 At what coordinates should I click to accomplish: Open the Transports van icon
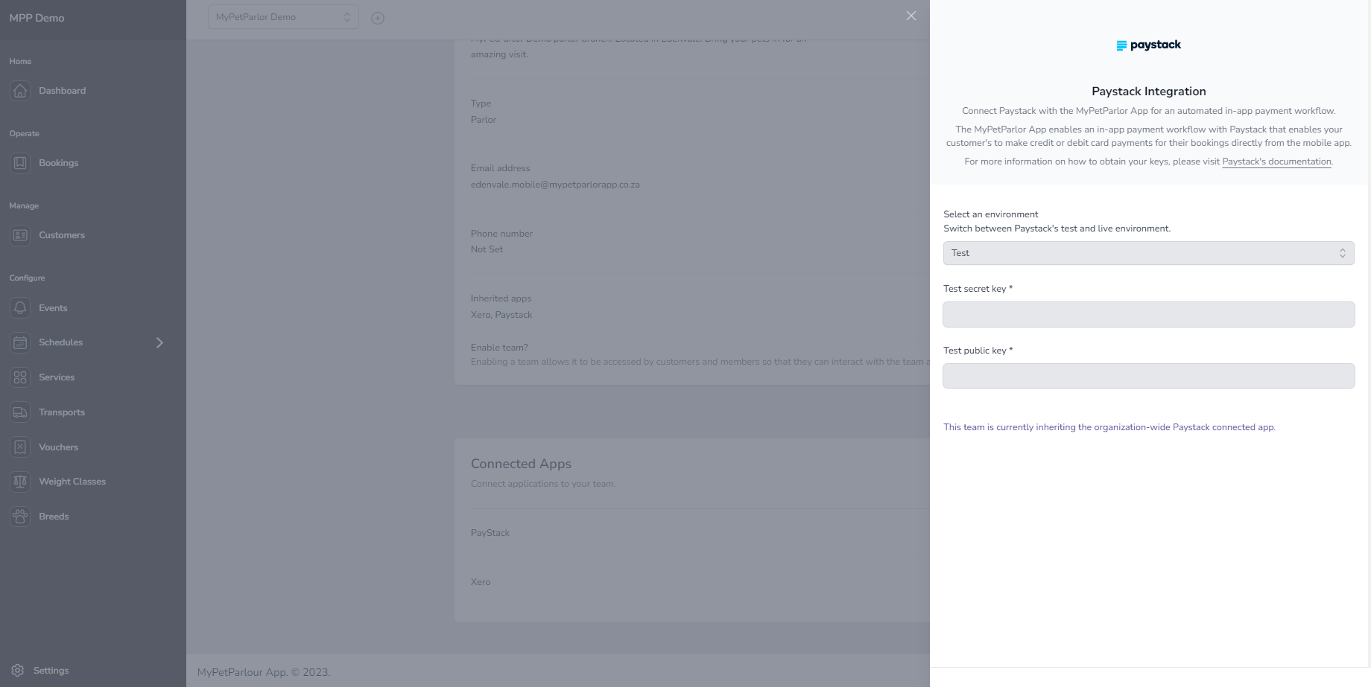pos(20,412)
